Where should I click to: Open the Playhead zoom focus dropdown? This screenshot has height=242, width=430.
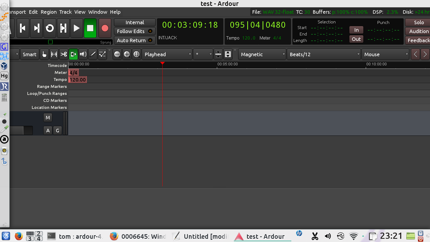[x=167, y=54]
